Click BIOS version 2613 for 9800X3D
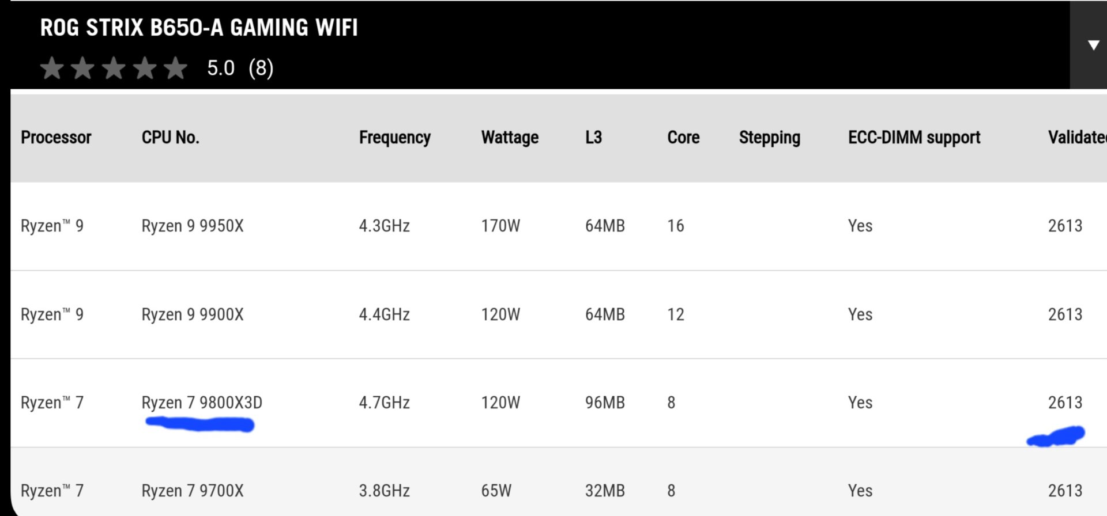 point(1065,403)
